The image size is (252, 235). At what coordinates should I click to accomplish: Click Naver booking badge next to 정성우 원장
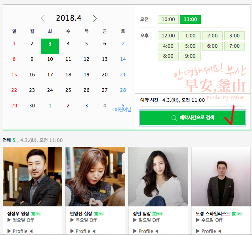(36, 214)
